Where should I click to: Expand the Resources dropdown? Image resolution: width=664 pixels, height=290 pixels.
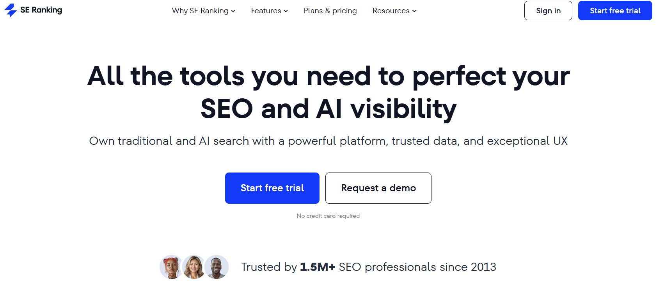pos(391,11)
